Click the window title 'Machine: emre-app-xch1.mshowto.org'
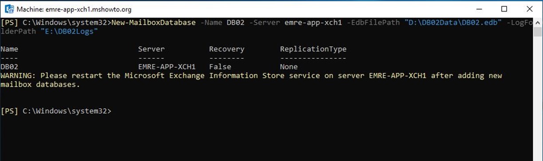This screenshot has width=543, height=161. (x=74, y=9)
